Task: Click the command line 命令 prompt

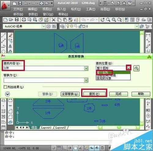Action: (9, 137)
